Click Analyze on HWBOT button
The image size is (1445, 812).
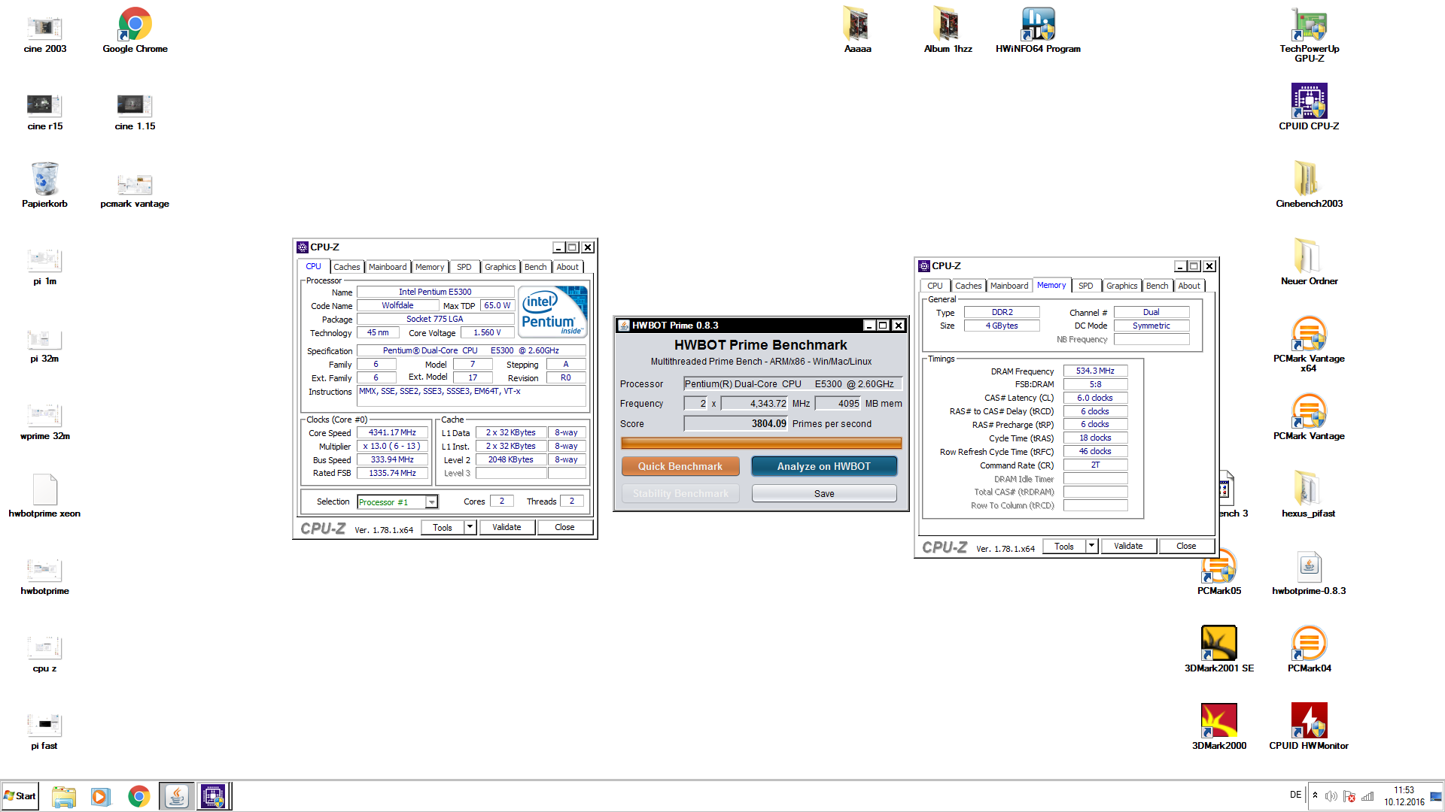[x=824, y=466]
